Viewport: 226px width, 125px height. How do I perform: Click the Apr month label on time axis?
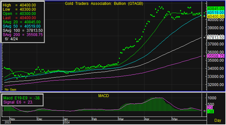point(147,119)
